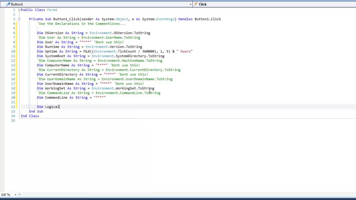356x200 pixels.
Task: Click line number 21 in the margin
Action: click(13, 102)
